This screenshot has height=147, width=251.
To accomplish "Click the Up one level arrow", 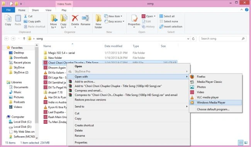I will point(24,39).
